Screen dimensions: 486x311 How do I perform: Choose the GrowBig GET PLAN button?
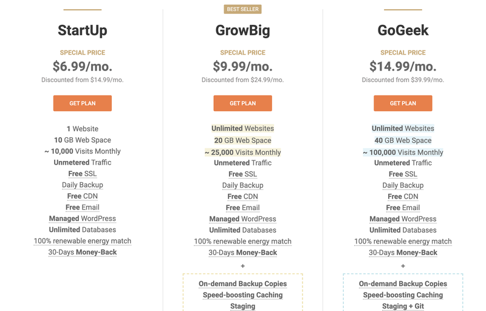(242, 103)
